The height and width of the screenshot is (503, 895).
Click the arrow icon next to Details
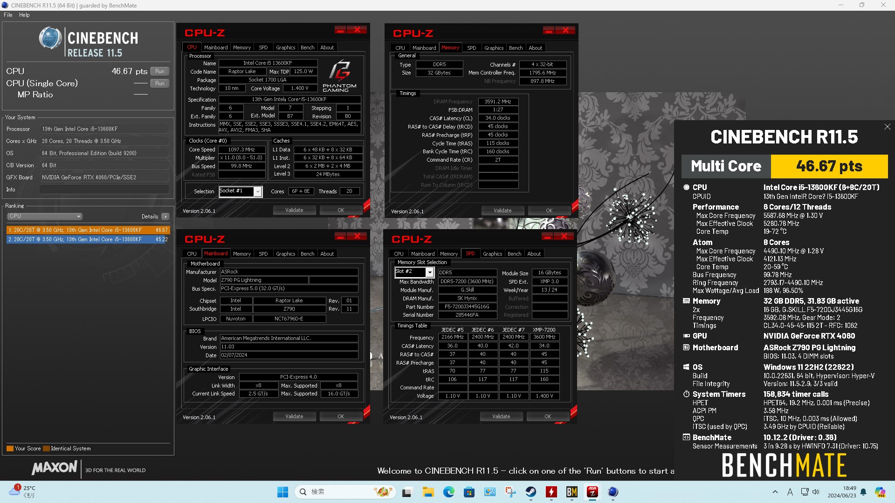(x=165, y=217)
